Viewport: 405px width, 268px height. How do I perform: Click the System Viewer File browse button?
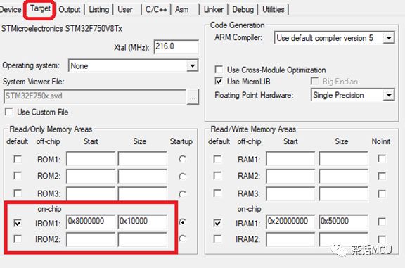(193, 96)
